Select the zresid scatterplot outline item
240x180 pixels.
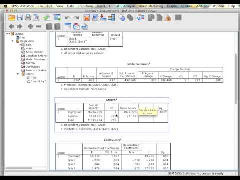pos(39,81)
